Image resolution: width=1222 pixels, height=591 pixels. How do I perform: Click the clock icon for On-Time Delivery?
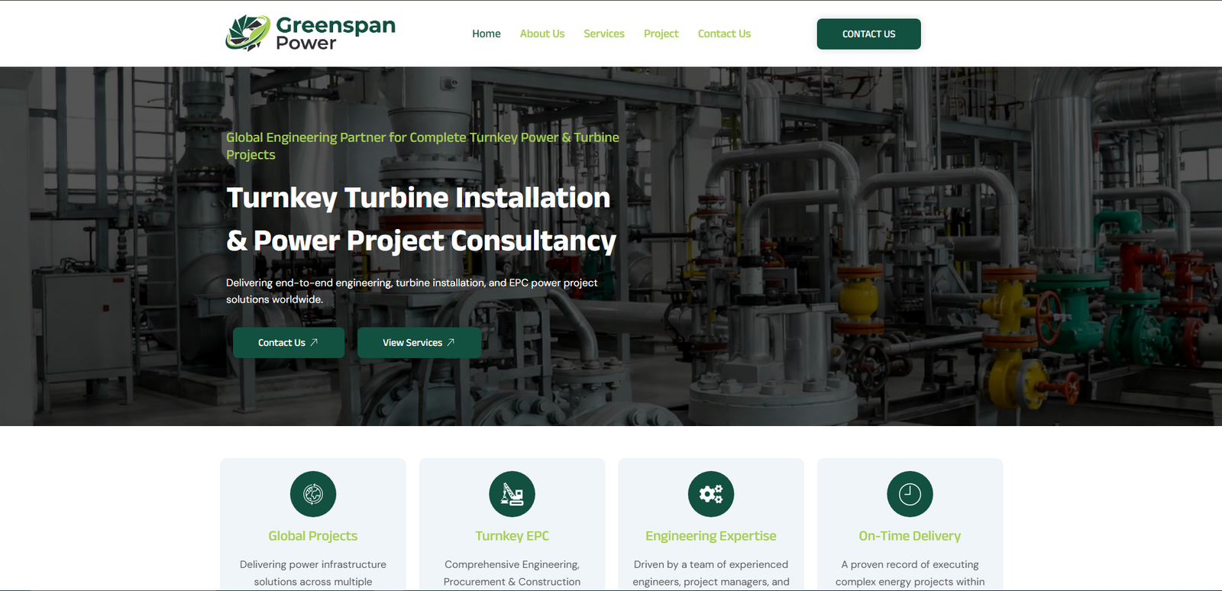(910, 494)
